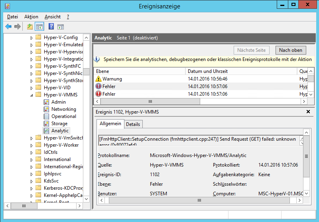Select the Kernel-ApphelpCache tree item
Viewport: 319px width, 222px height.
(63, 195)
